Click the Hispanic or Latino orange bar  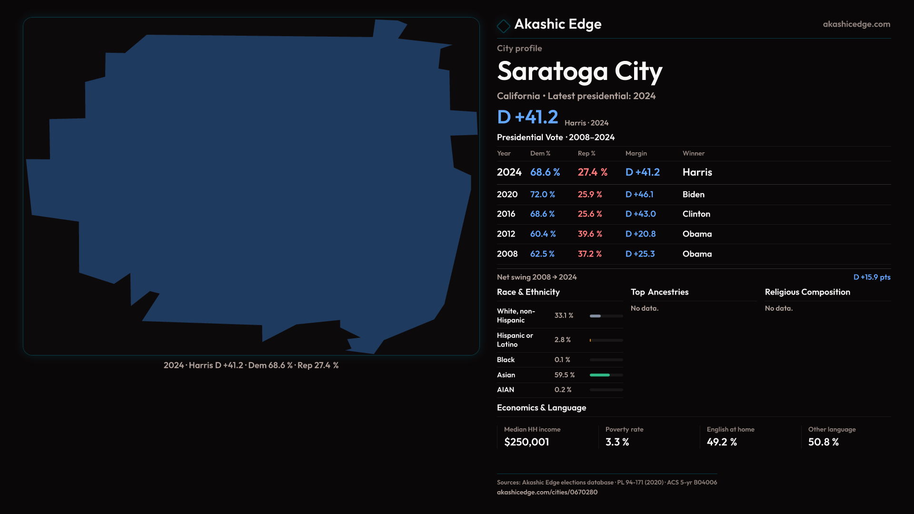590,340
